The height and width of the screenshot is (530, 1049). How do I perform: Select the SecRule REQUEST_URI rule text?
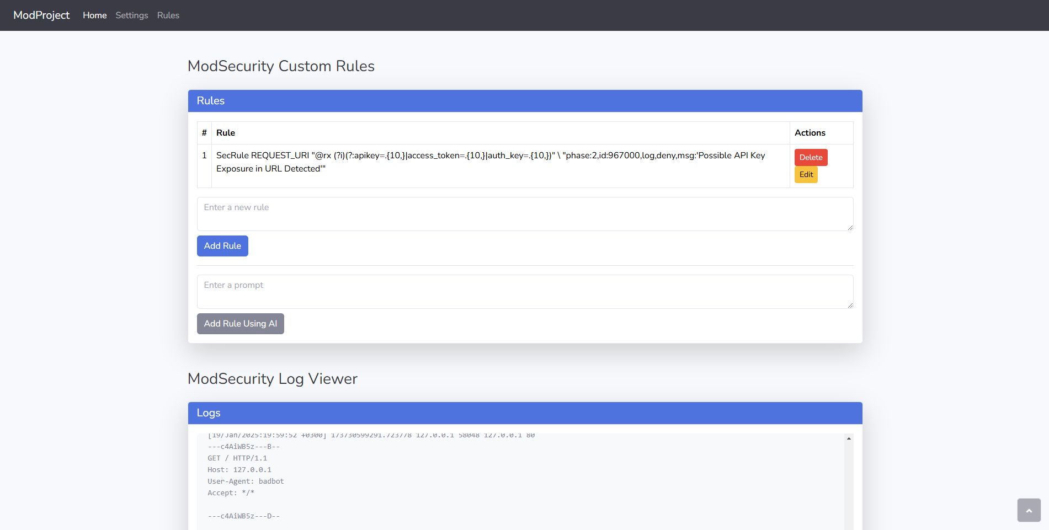tap(490, 162)
